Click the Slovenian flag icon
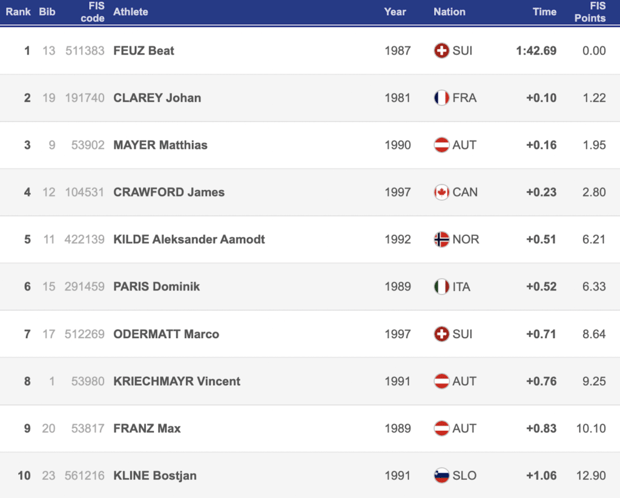The height and width of the screenshot is (498, 620). coord(441,476)
